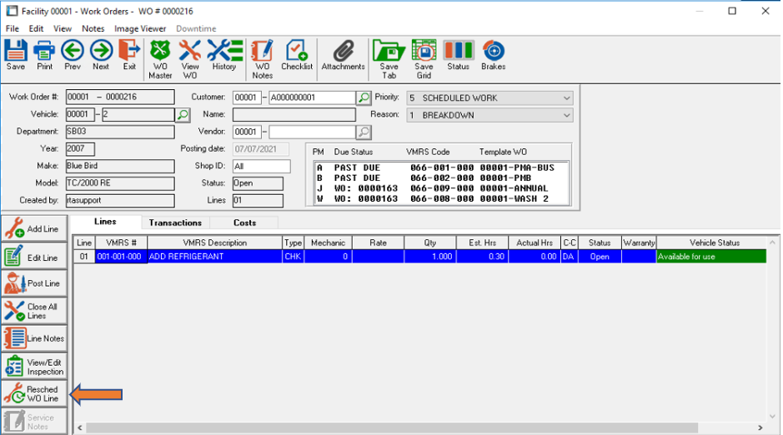The width and height of the screenshot is (783, 435).
Task: Click the horizontal scrollbar under the grid
Action: [x=417, y=428]
